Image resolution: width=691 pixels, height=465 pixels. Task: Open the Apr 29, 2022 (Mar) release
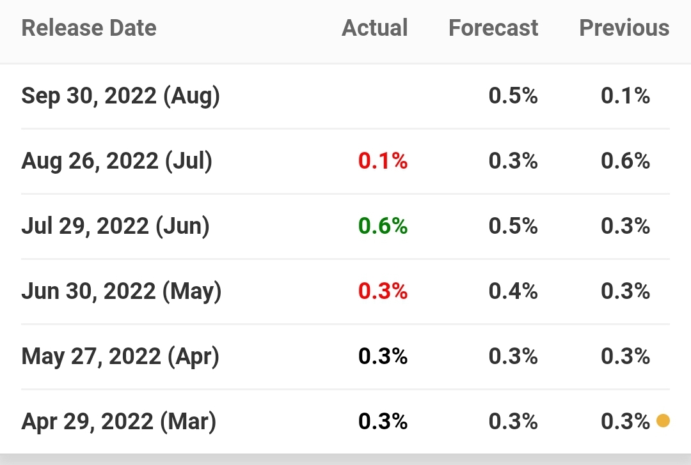[x=345, y=422]
